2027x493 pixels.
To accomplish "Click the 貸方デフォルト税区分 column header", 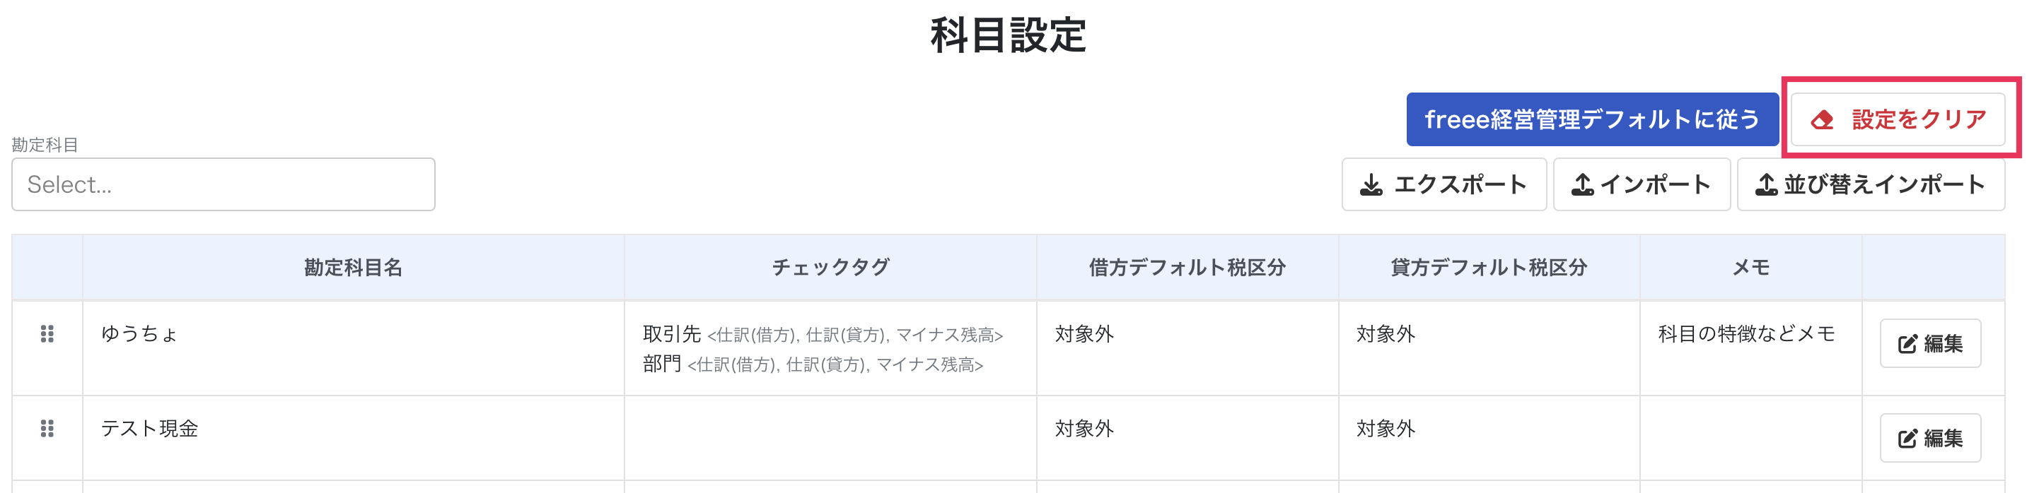I will 1489,268.
